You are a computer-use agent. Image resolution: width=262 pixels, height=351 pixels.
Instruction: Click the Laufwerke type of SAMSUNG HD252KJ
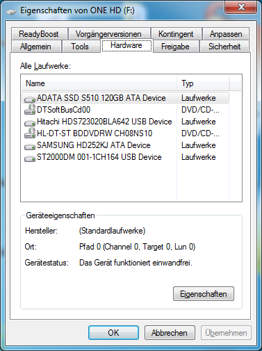click(x=199, y=145)
